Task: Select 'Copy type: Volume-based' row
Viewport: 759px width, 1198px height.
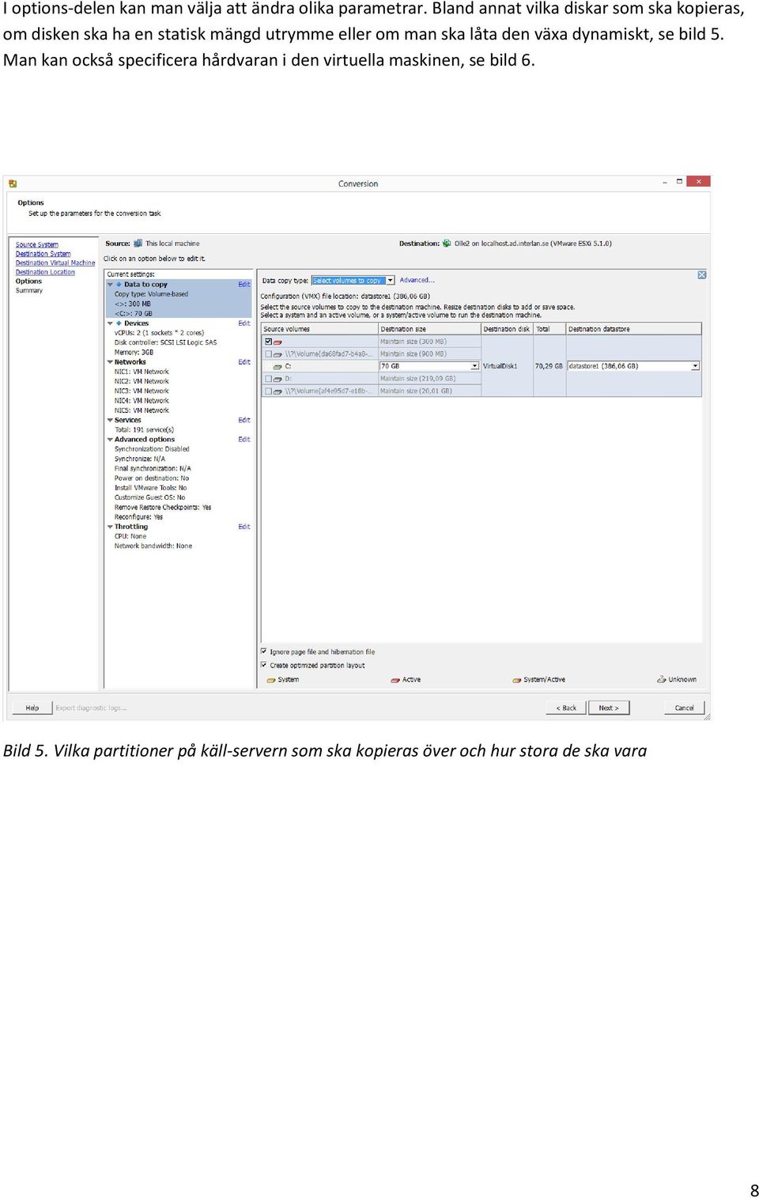Action: [151, 293]
